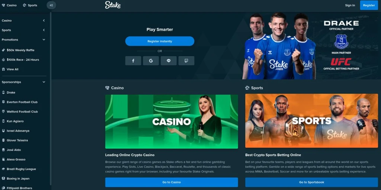The height and width of the screenshot is (190, 381).
Task: Open the Everton Football Club sponsorship item
Action: [20, 102]
